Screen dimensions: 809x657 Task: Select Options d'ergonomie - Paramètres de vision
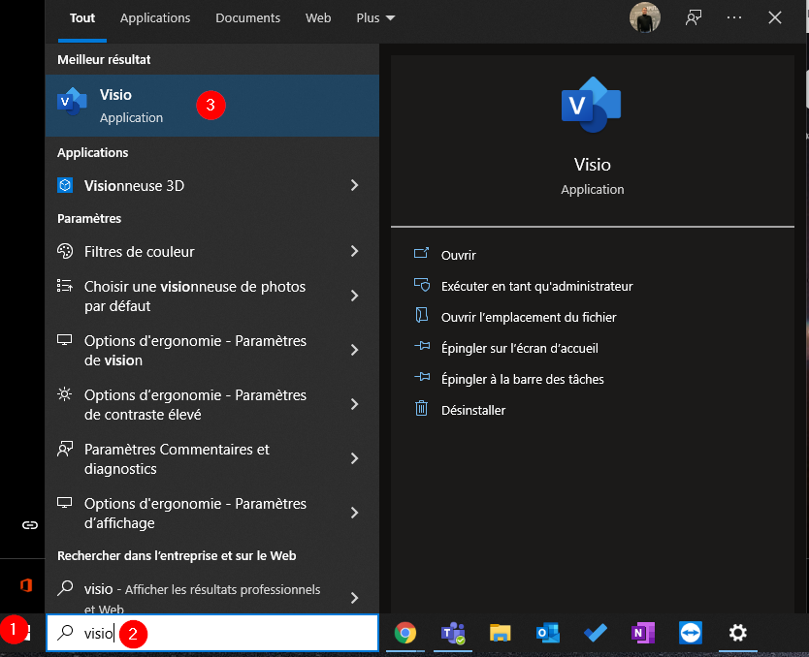tap(212, 350)
